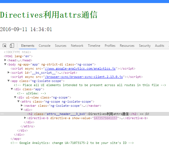The width and height of the screenshot is (169, 145).
Task: Open the Resources tab
Action: [127, 46]
